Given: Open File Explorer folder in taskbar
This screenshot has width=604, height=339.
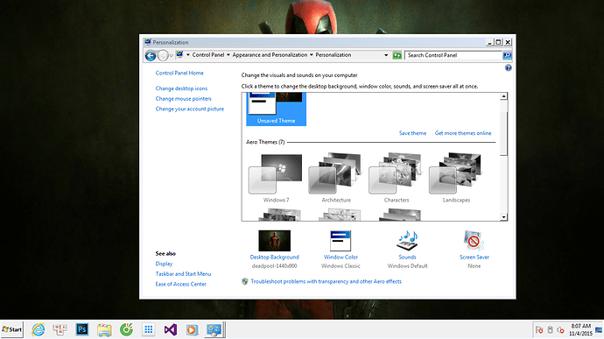Looking at the screenshot, I should pyautogui.click(x=104, y=329).
